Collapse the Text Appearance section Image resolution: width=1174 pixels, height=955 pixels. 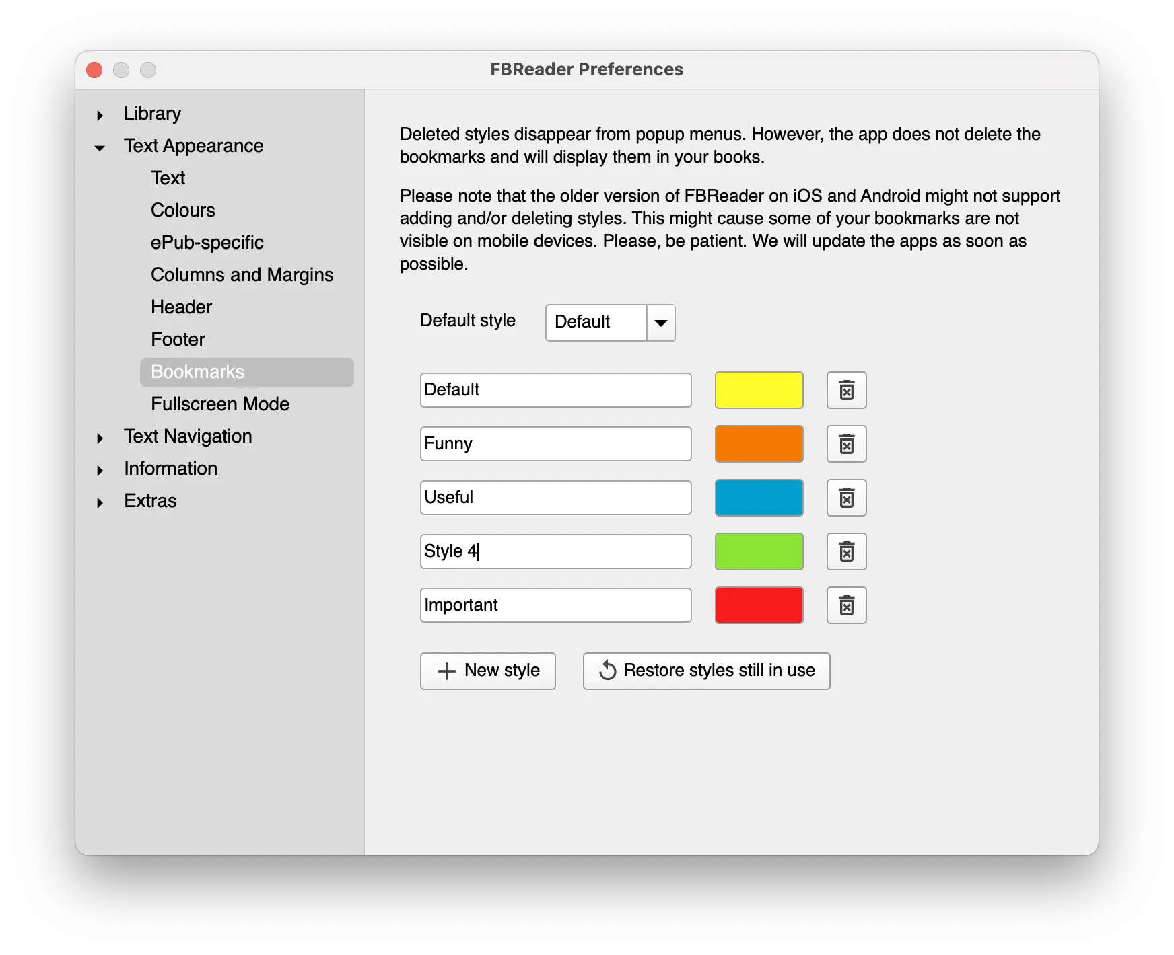[100, 147]
